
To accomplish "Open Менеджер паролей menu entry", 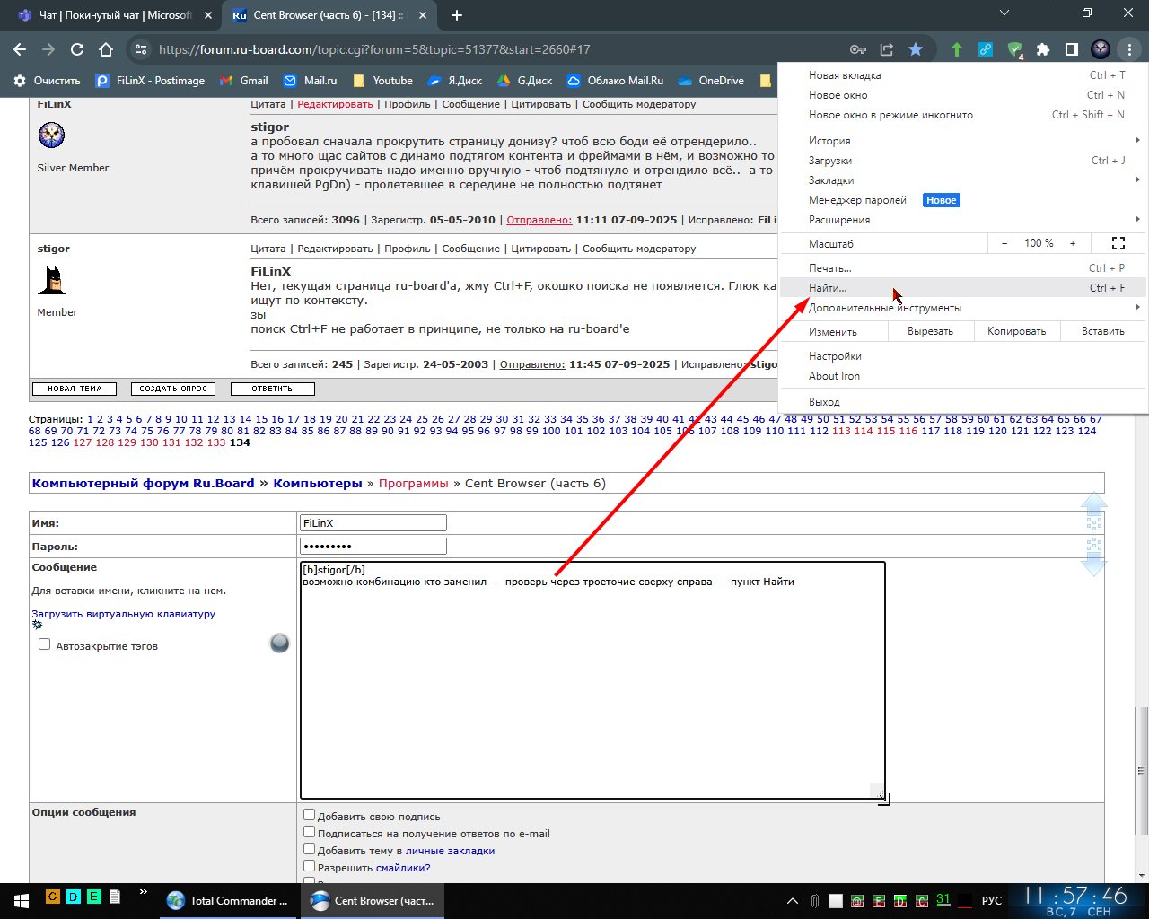I will 963,200.
